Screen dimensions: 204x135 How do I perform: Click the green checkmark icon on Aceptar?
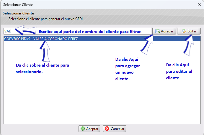83,129
